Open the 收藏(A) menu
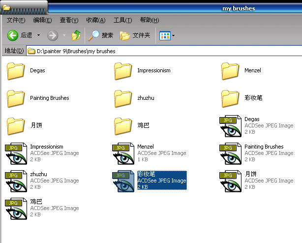The image size is (302, 243). [x=96, y=20]
